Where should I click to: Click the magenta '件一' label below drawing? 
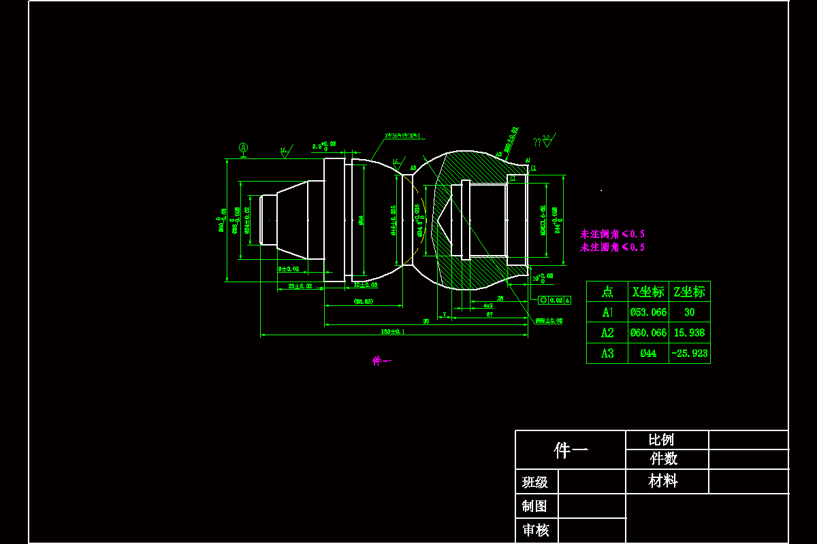point(381,361)
